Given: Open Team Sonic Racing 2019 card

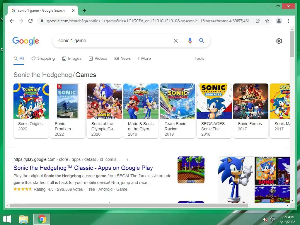Looking at the screenshot, I should tap(178, 110).
